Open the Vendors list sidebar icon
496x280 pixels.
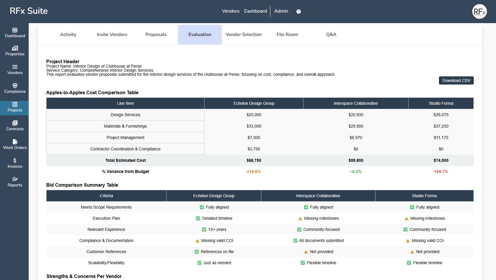[15, 67]
